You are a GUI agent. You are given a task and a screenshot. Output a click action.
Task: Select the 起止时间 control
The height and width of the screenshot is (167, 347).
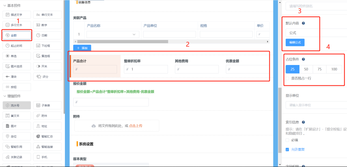pyautogui.click(x=17, y=46)
